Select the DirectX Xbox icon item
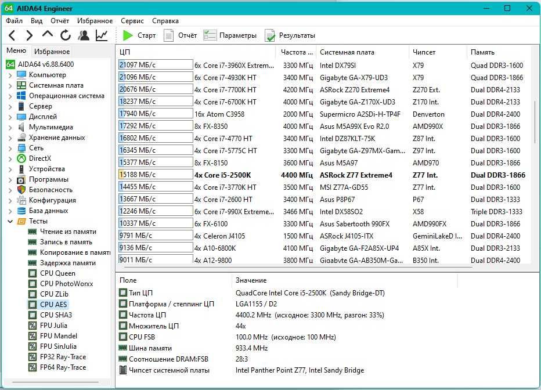The width and height of the screenshot is (541, 390). pyautogui.click(x=21, y=158)
